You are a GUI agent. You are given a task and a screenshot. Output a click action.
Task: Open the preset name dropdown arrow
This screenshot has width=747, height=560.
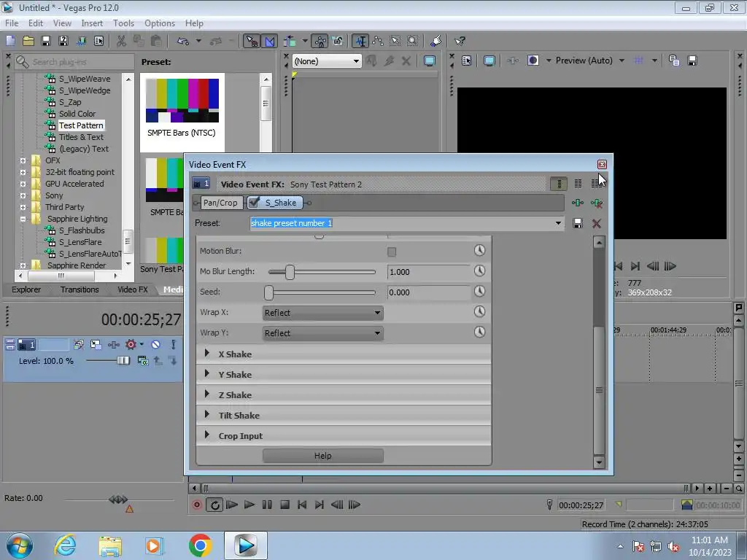[x=558, y=223]
